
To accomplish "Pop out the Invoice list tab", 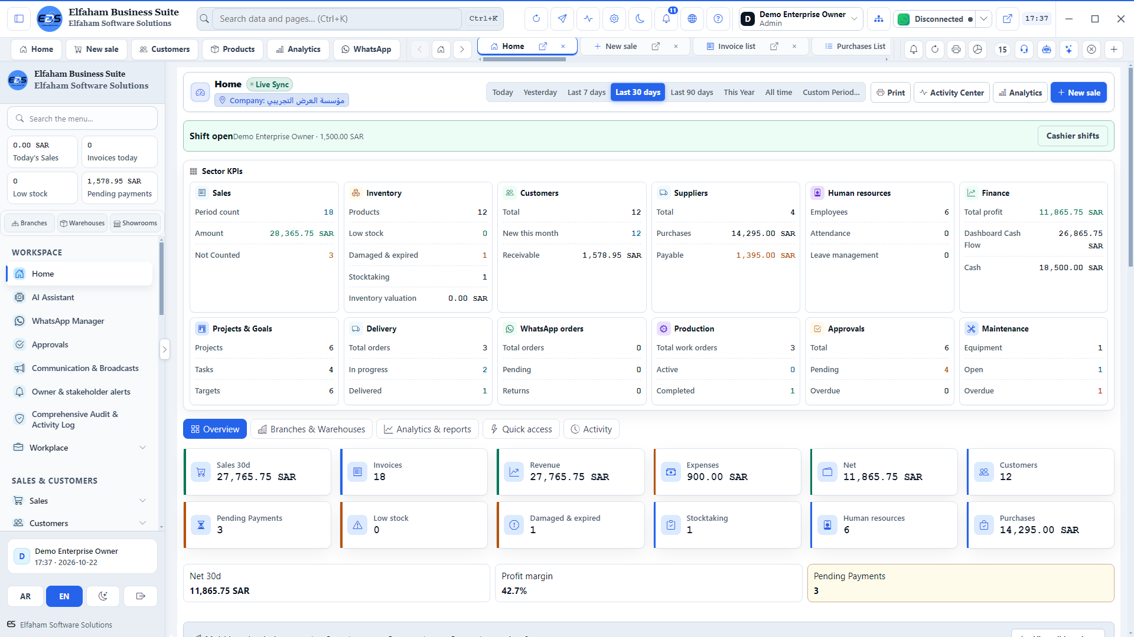I will [774, 47].
